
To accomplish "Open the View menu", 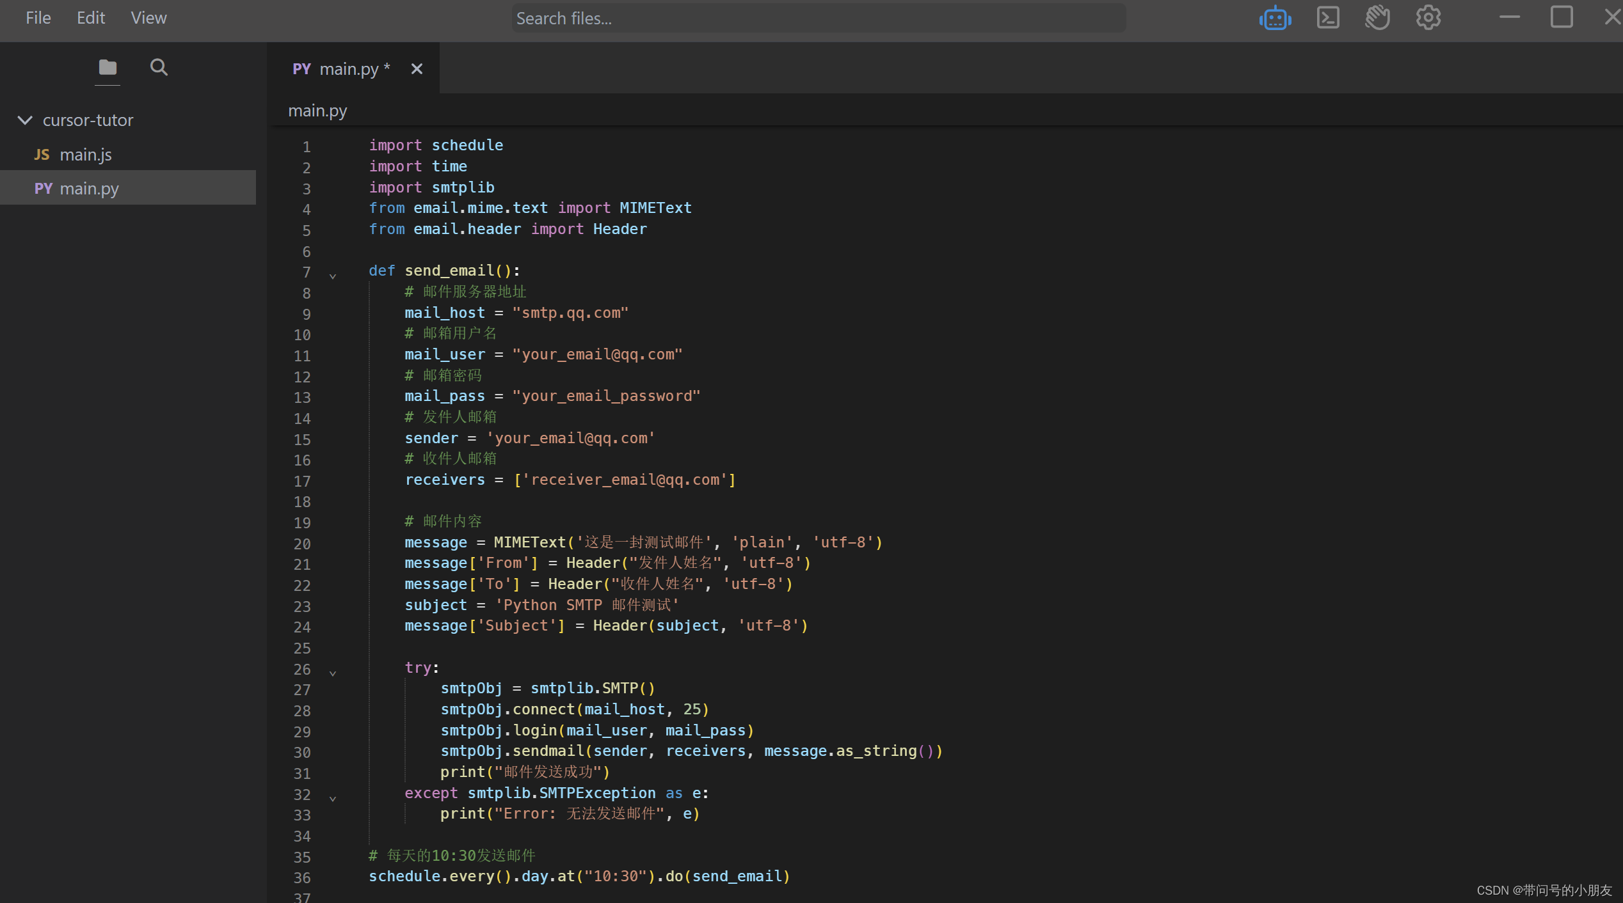I will pos(148,18).
